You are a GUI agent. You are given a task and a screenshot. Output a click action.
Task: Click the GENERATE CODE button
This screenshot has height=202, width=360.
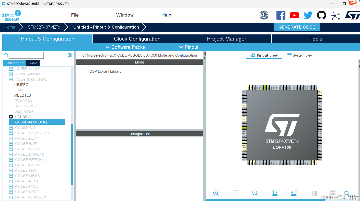point(297,27)
